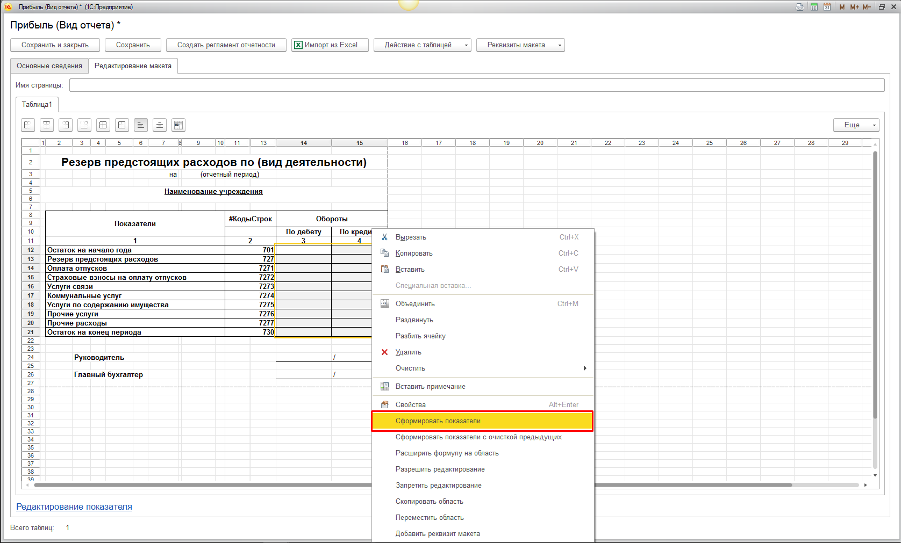This screenshot has height=543, width=901.
Task: Apply outside frame border icon
Action: pyautogui.click(x=122, y=125)
